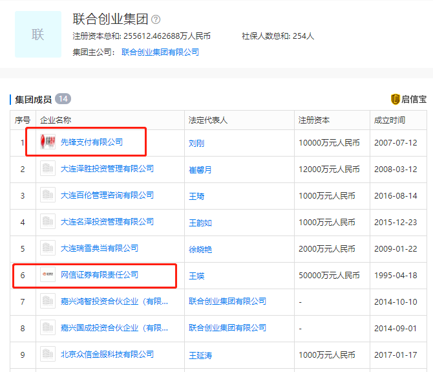Open 北京众信金服科技有限公司 link
The width and height of the screenshot is (433, 372).
click(107, 355)
